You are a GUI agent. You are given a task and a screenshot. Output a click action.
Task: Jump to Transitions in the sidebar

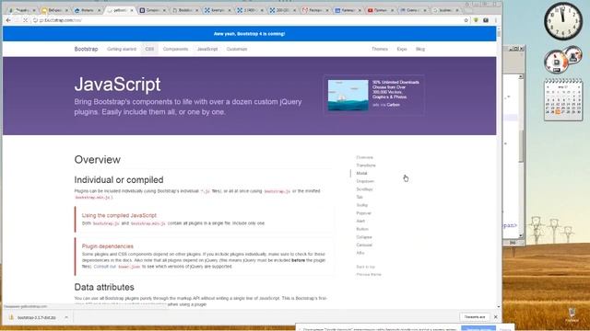click(x=366, y=165)
